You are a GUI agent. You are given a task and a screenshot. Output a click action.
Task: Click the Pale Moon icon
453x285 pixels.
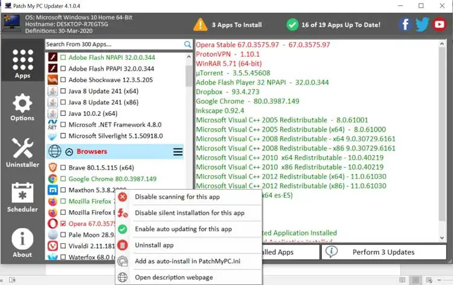pos(53,235)
